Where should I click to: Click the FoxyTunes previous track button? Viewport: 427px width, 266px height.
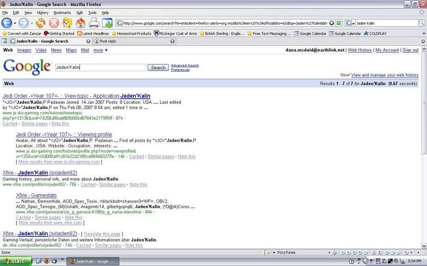tap(343, 253)
